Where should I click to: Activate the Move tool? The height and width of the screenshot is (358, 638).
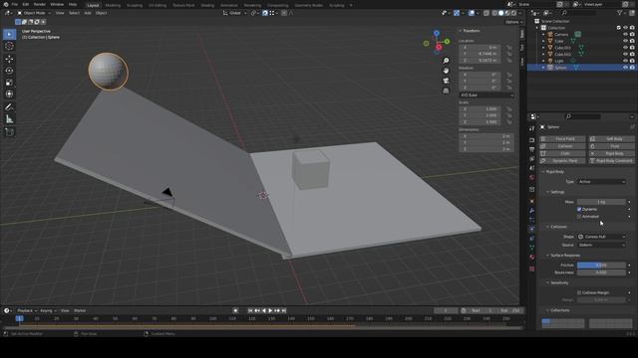click(9, 60)
